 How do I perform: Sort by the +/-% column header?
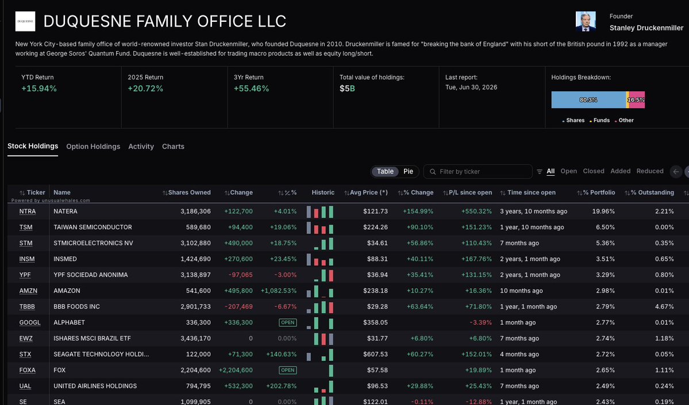click(x=287, y=193)
